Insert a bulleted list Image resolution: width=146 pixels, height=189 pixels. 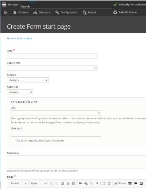(x=104, y=184)
